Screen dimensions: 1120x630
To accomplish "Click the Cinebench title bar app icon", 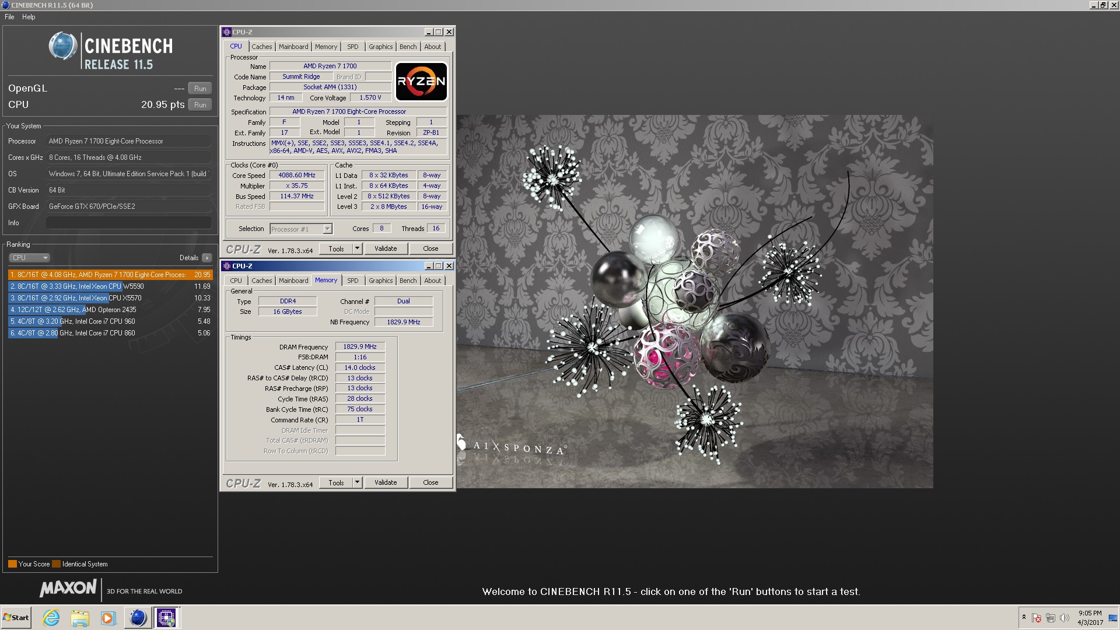I will coord(6,5).
